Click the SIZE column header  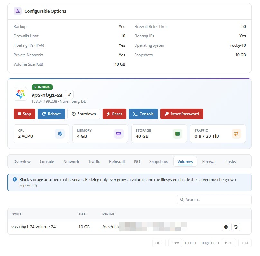tap(82, 213)
